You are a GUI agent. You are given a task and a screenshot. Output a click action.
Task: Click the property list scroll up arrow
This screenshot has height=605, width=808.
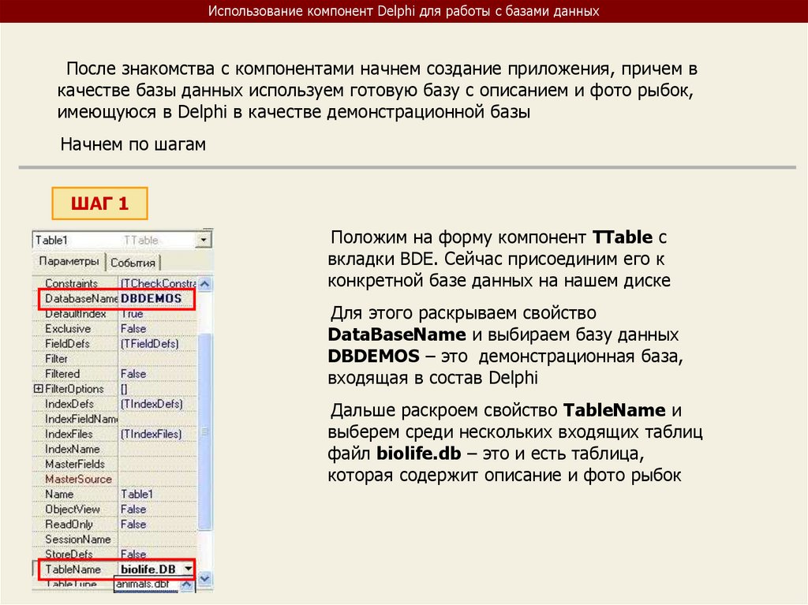pos(204,284)
